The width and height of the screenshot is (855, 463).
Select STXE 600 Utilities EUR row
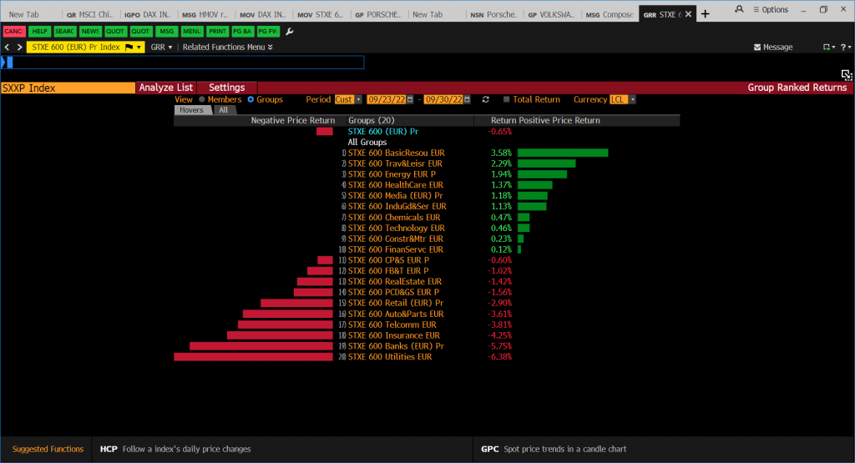click(x=390, y=357)
